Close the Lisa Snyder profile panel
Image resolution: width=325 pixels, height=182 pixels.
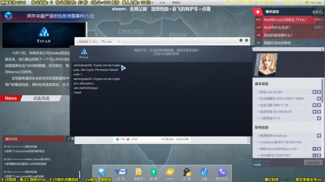pos(322,50)
